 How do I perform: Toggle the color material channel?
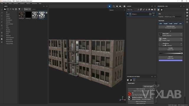click(x=161, y=24)
